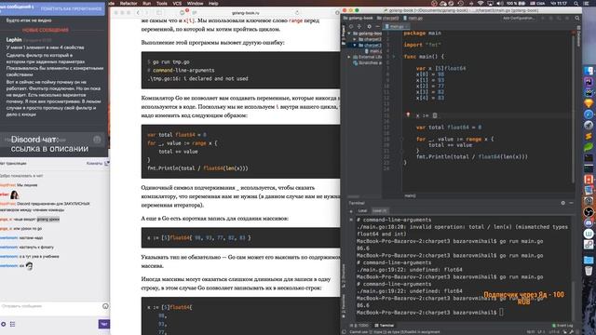The width and height of the screenshot is (596, 335).
Task: Expand the first charpet folder in the tree
Action: 355,39
